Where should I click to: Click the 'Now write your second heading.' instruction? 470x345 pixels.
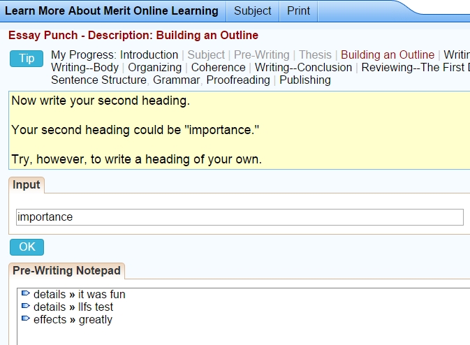coord(101,101)
